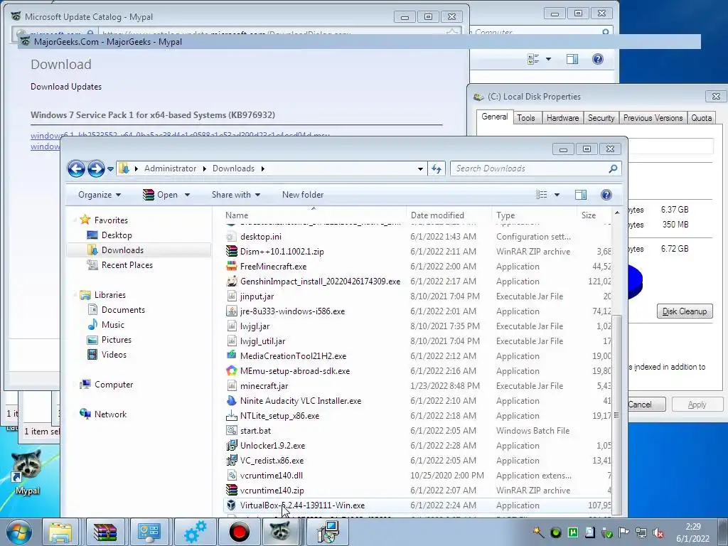Click the Search Downloads field

tap(535, 168)
